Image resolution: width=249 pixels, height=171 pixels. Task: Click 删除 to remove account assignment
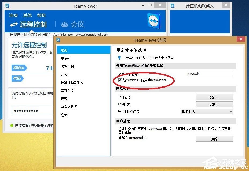click(x=214, y=139)
